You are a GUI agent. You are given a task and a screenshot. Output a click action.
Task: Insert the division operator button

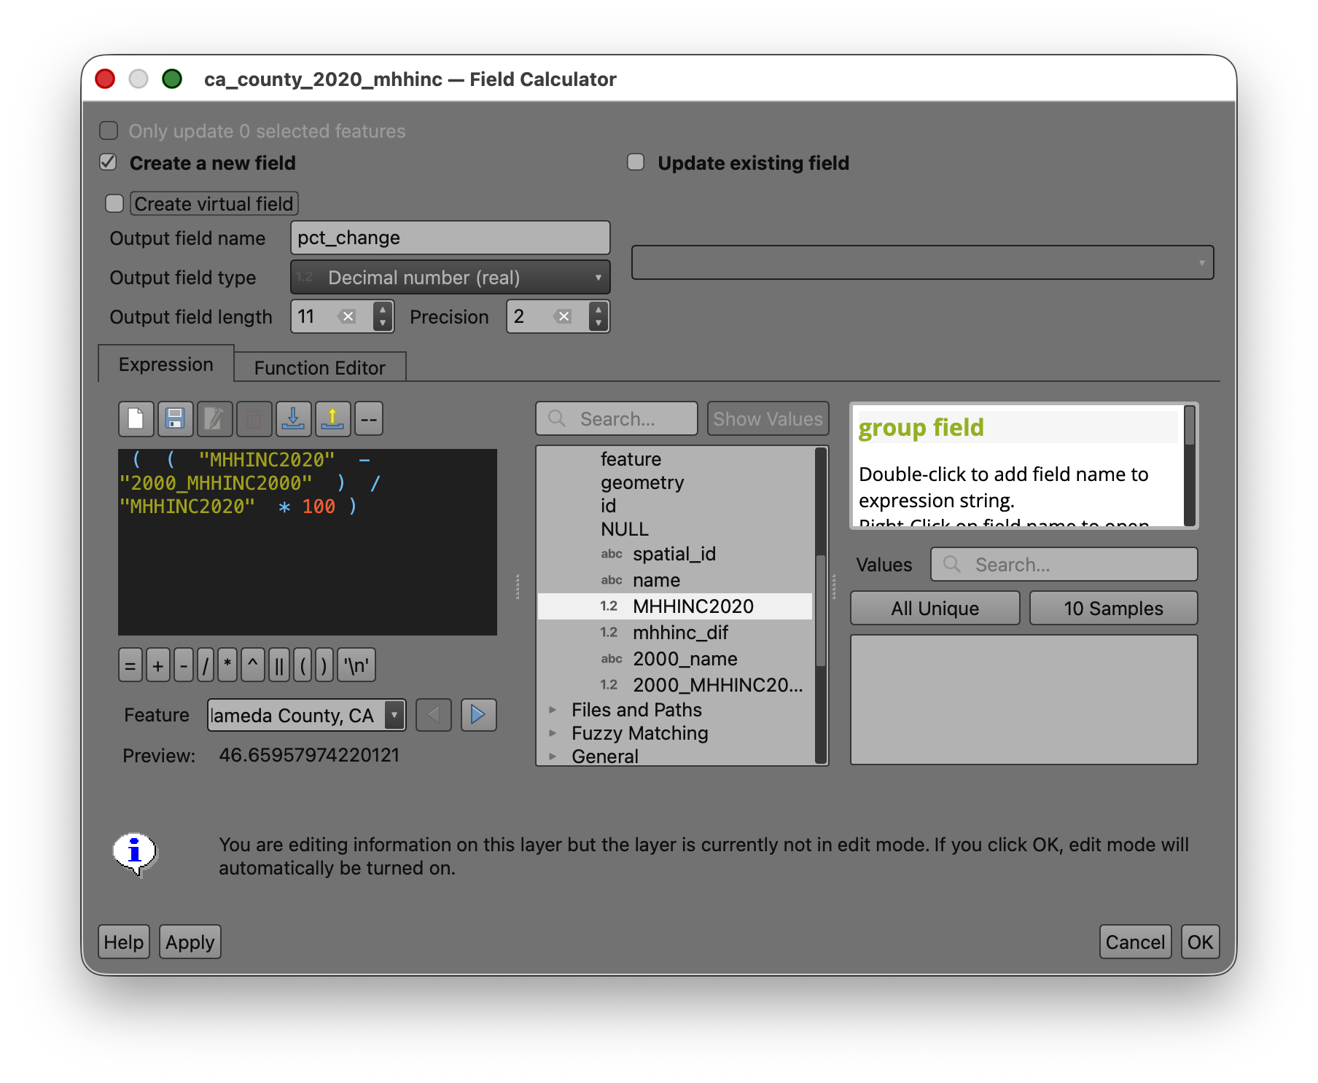(x=206, y=665)
